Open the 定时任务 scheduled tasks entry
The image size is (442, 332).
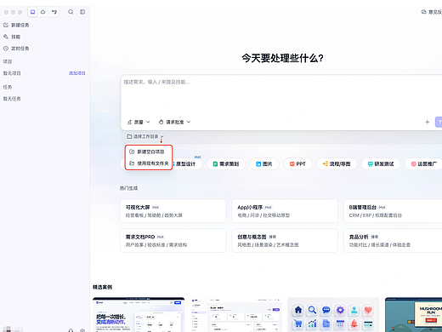[16, 49]
